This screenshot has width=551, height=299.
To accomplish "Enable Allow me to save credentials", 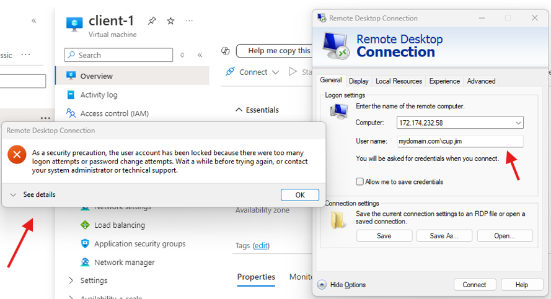I will coord(359,181).
